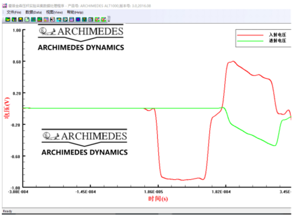Click the last green pencil icon labeled 1

click(x=103, y=19)
